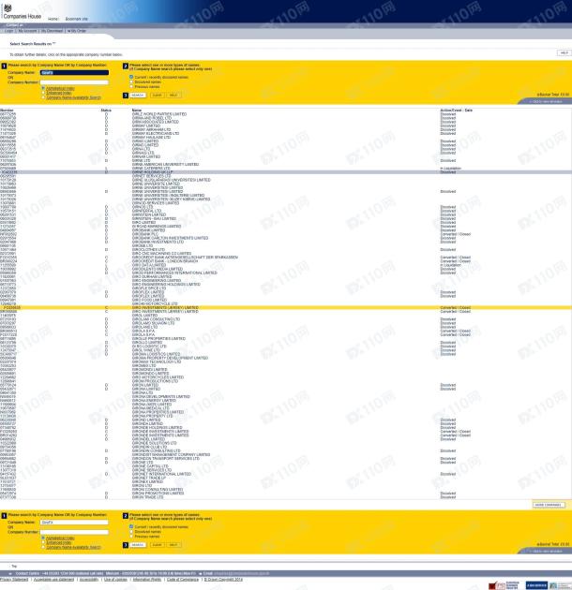Click the Login link

pos(9,31)
